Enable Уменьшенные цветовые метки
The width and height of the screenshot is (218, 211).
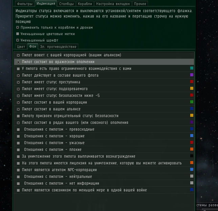click(x=18, y=34)
